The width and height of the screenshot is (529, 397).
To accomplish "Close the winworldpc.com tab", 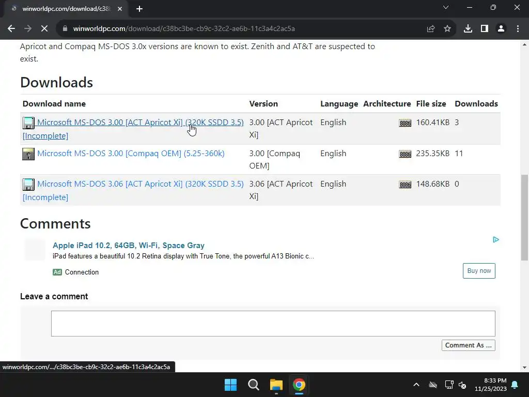I will point(120,9).
